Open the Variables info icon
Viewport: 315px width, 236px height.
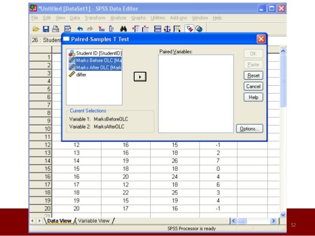111,29
